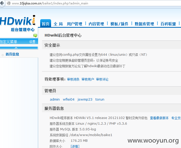Open the 内容管理 tab
Viewport: 181px width, 148px height.
[96, 24]
